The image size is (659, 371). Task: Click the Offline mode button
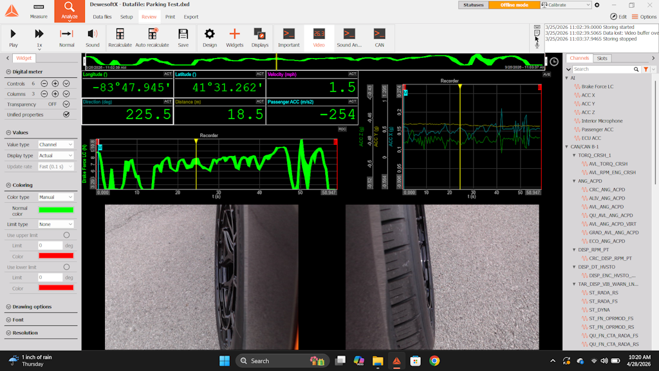[514, 5]
